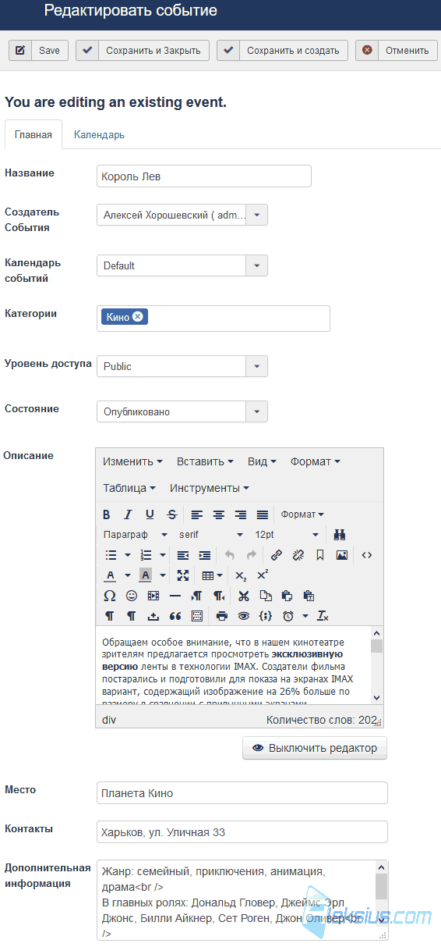441x947 pixels.
Task: Open the text color dropdown arrow
Action: coord(128,575)
